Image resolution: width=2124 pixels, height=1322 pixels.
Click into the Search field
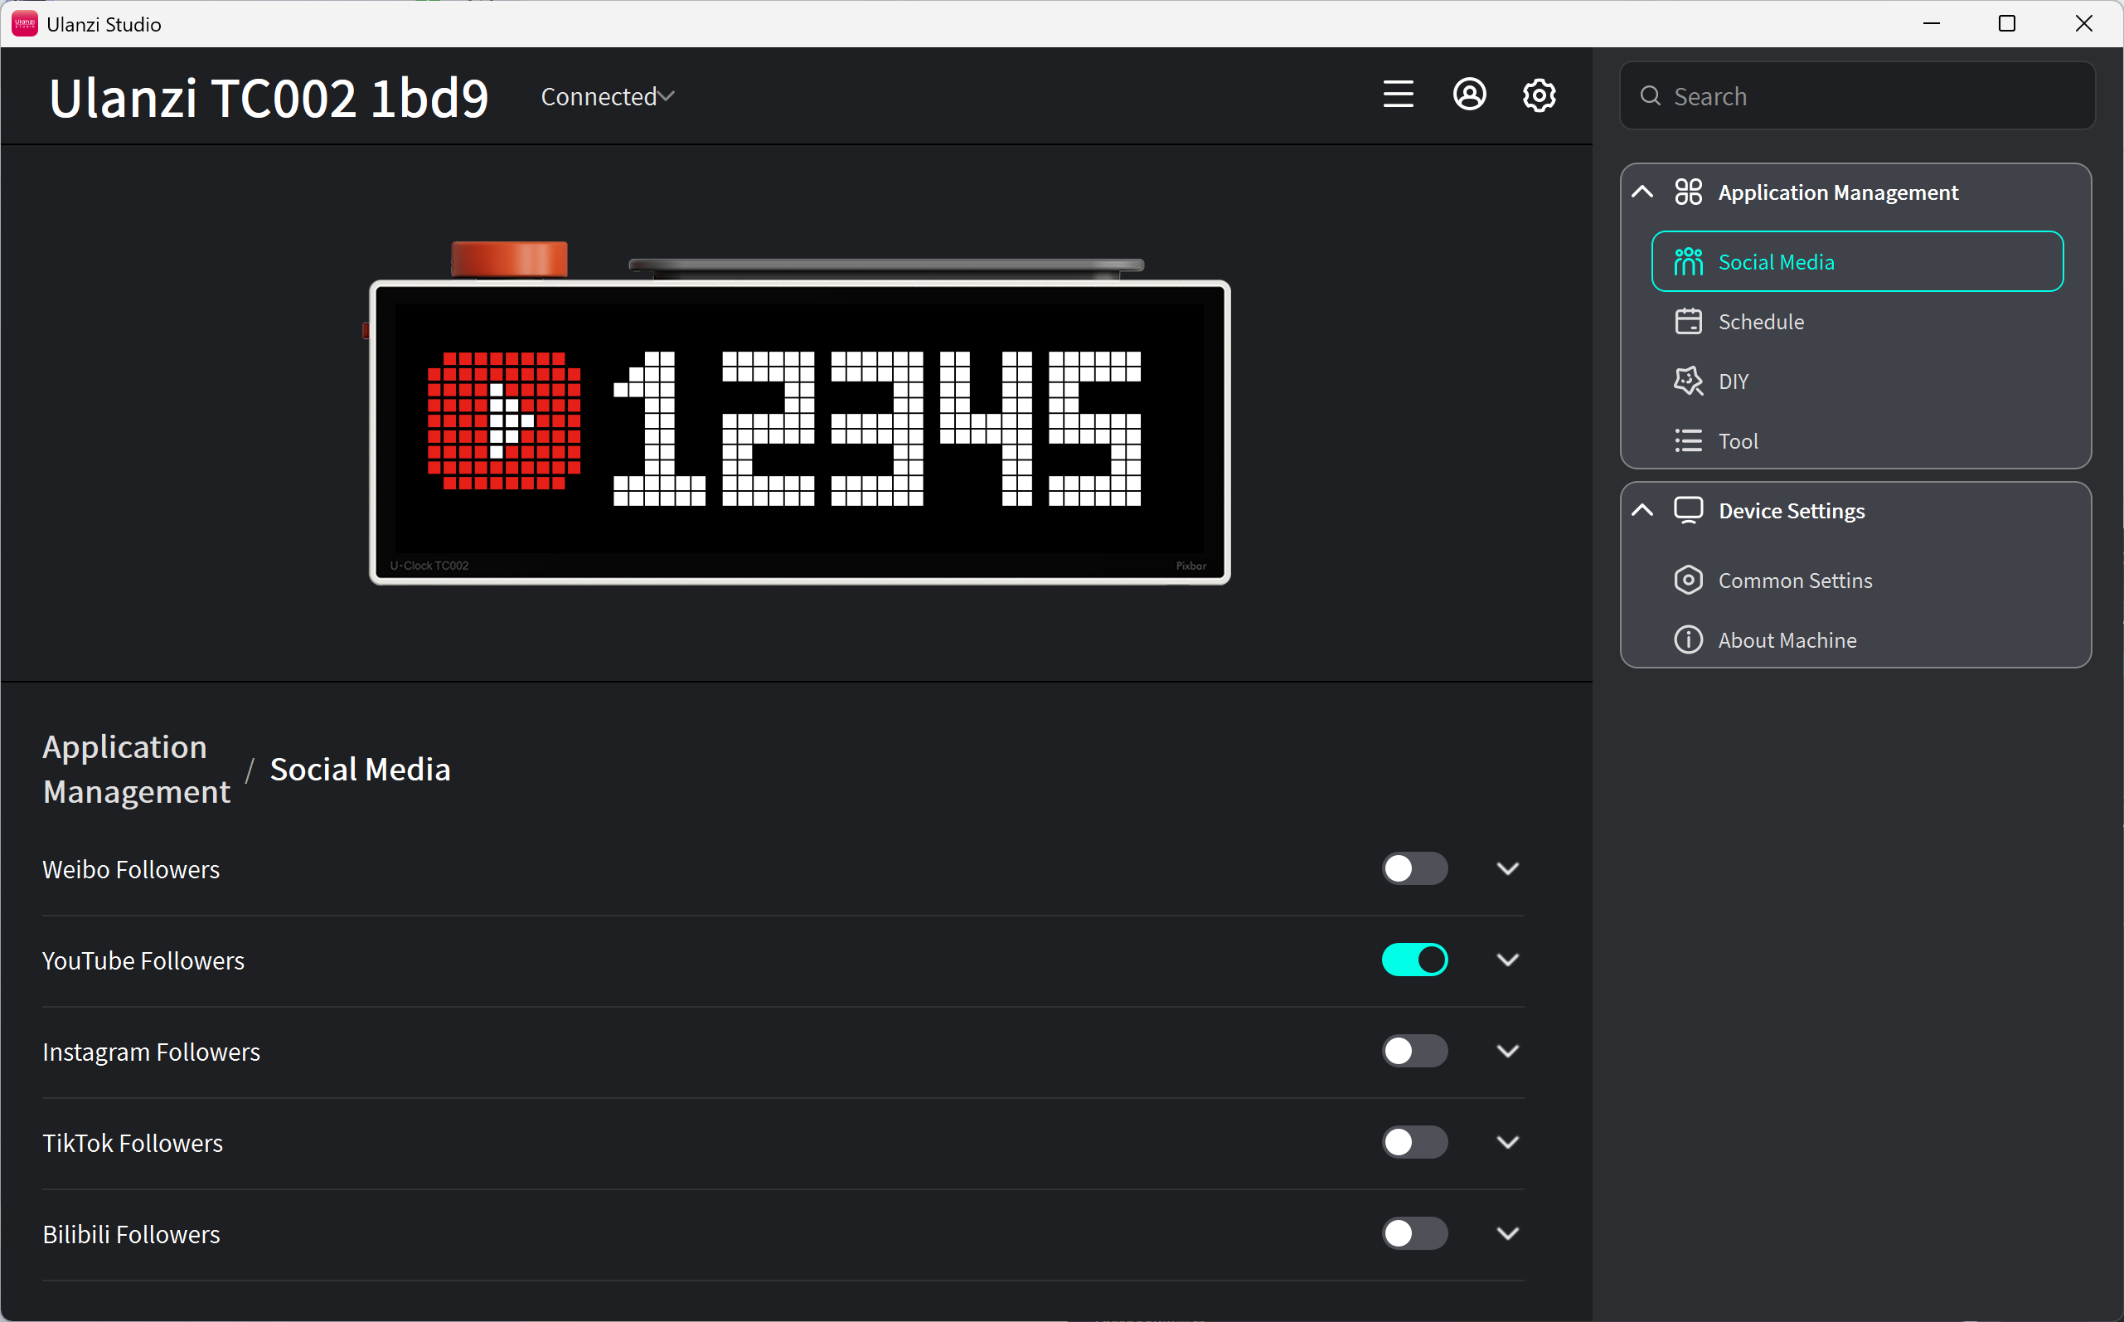[x=1857, y=95]
